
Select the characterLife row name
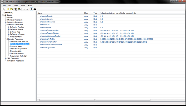(45, 25)
